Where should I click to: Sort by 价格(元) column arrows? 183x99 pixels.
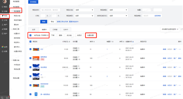pyautogui.click(x=69, y=41)
